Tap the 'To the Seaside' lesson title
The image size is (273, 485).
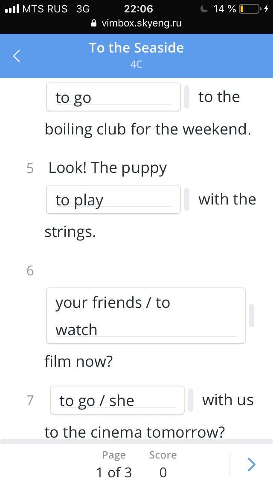click(136, 48)
